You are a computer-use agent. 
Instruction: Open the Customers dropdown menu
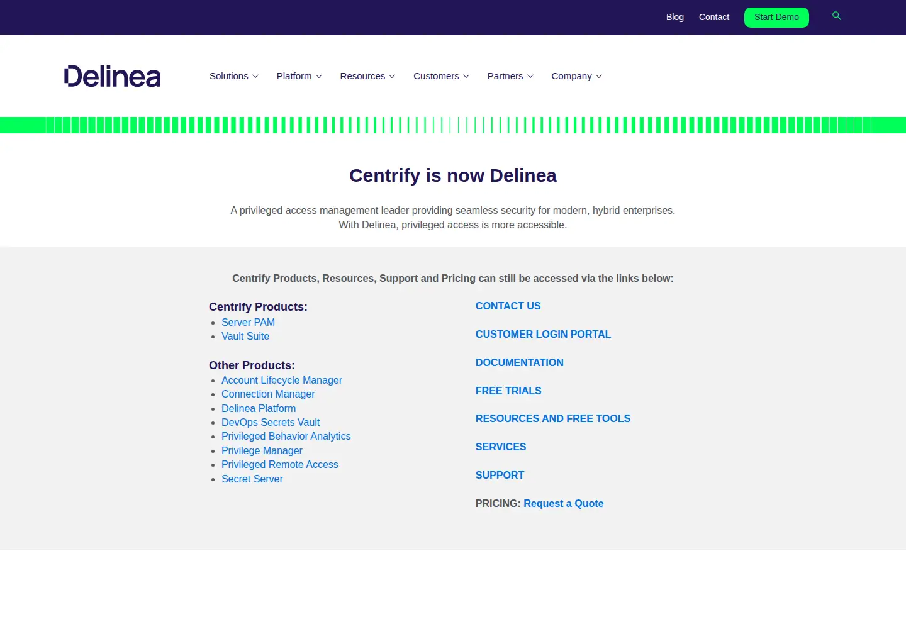[x=442, y=76]
